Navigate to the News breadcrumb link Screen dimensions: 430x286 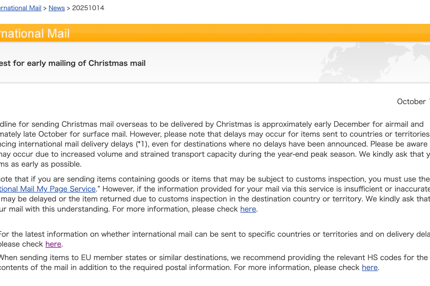[x=56, y=8]
